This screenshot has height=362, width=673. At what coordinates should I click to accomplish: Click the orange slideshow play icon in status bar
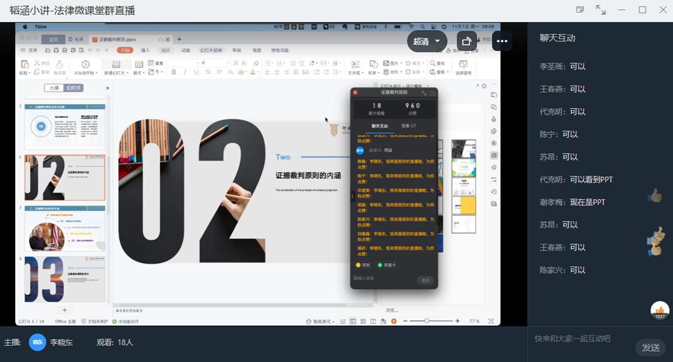point(394,321)
